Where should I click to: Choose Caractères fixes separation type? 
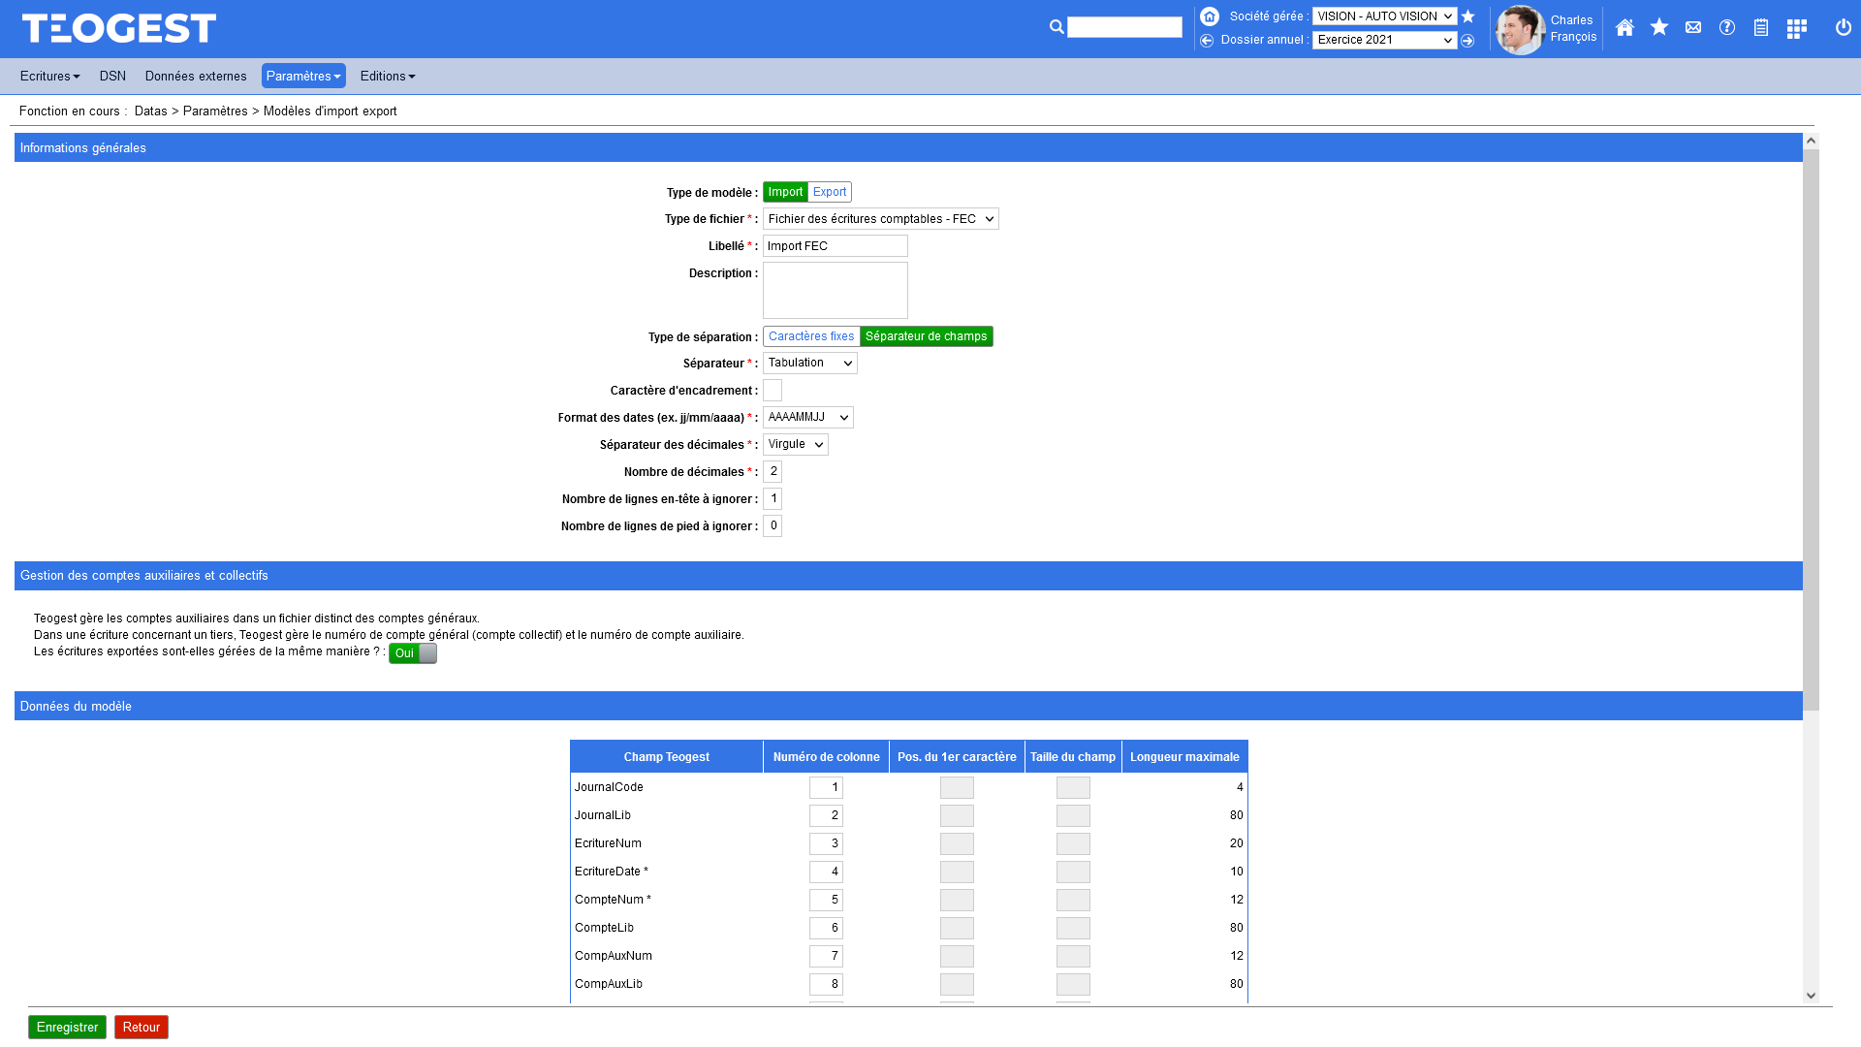tap(811, 336)
